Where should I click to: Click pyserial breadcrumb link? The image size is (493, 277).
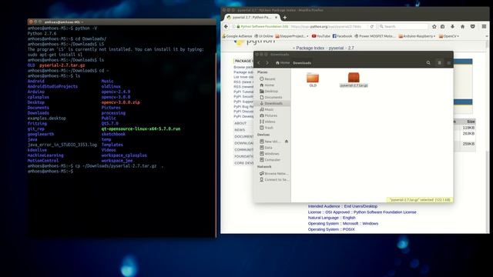(x=336, y=48)
